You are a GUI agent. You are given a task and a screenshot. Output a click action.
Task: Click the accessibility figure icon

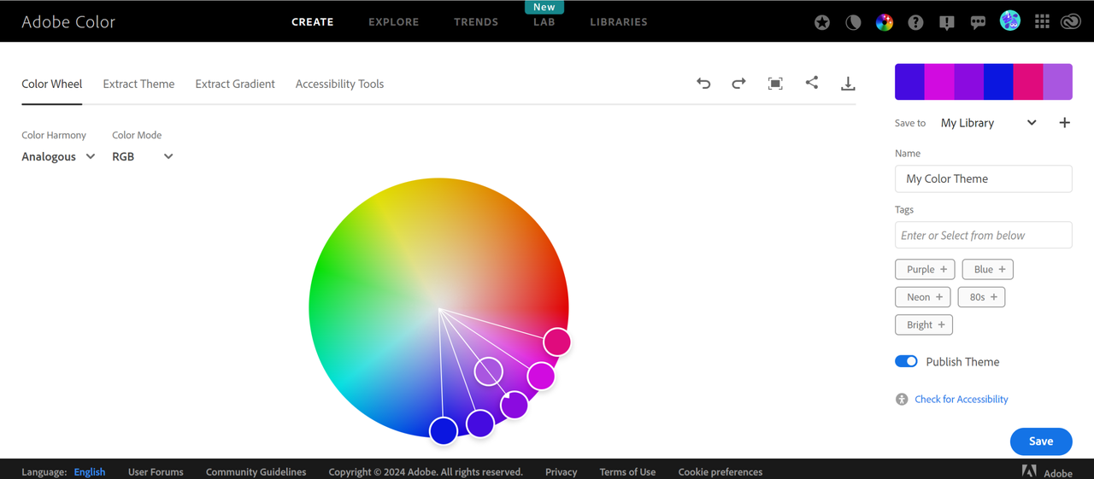pyautogui.click(x=902, y=400)
